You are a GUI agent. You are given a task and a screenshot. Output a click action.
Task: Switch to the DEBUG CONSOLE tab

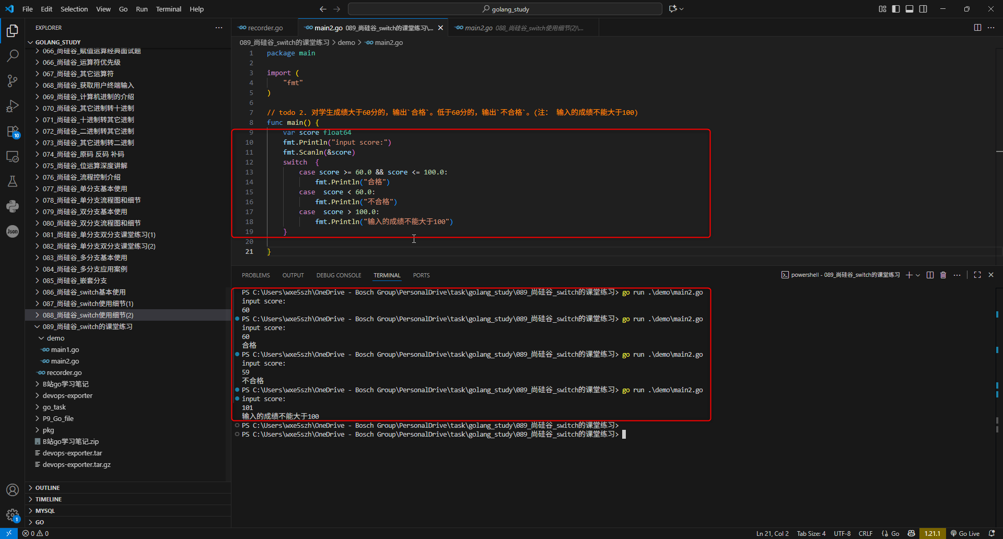pyautogui.click(x=339, y=275)
